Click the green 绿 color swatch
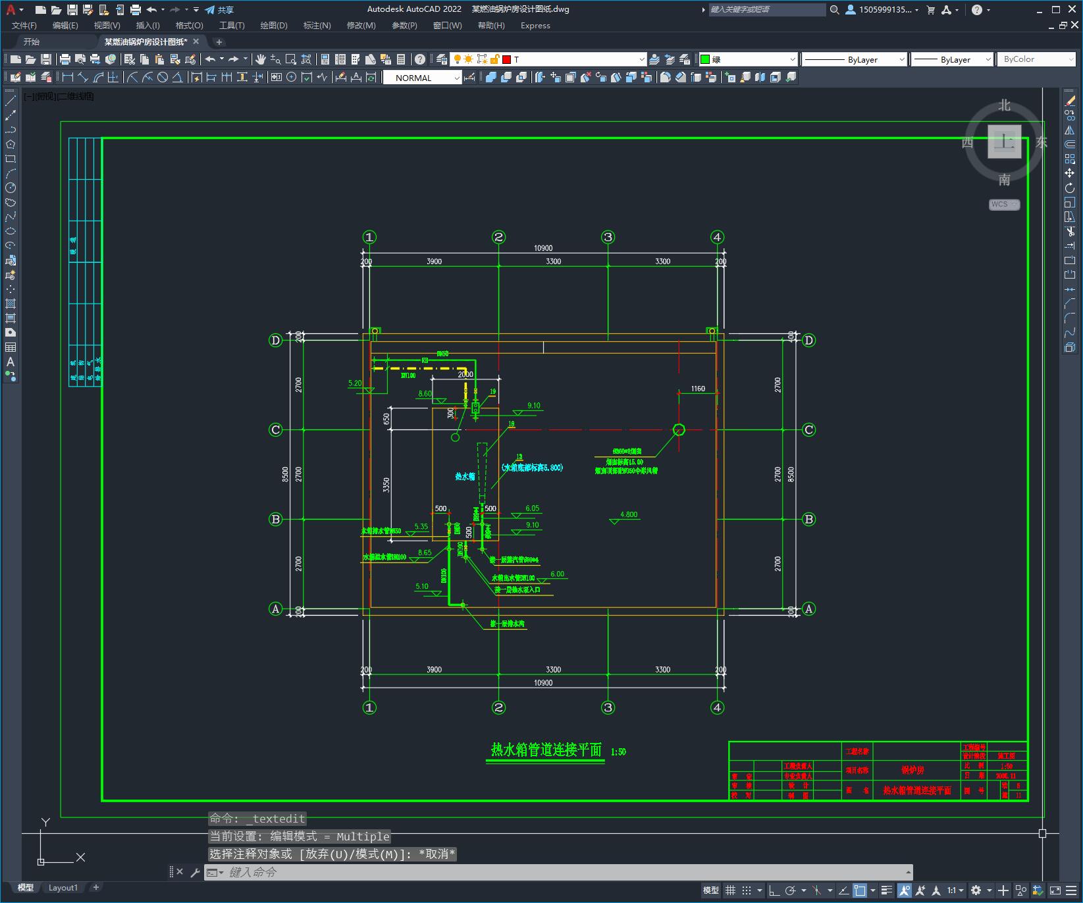The height and width of the screenshot is (903, 1083). coord(705,59)
